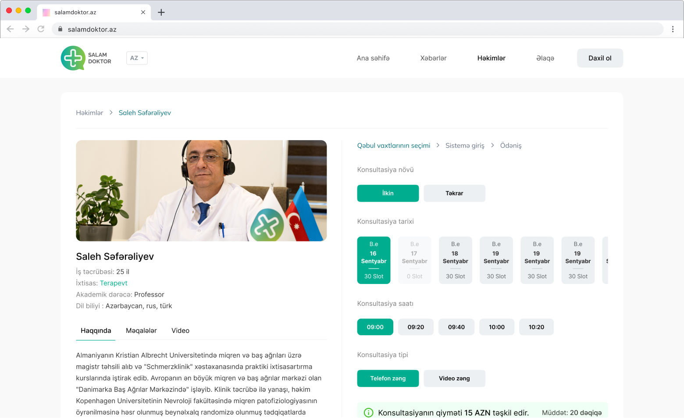
Task: Switch to the Məqalələr tab
Action: point(141,330)
